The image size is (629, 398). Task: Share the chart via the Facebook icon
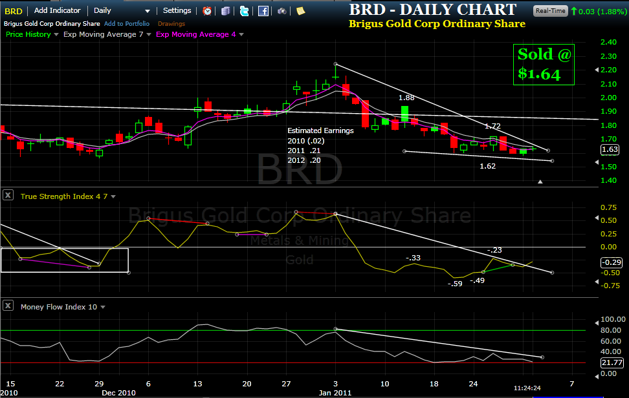point(263,11)
